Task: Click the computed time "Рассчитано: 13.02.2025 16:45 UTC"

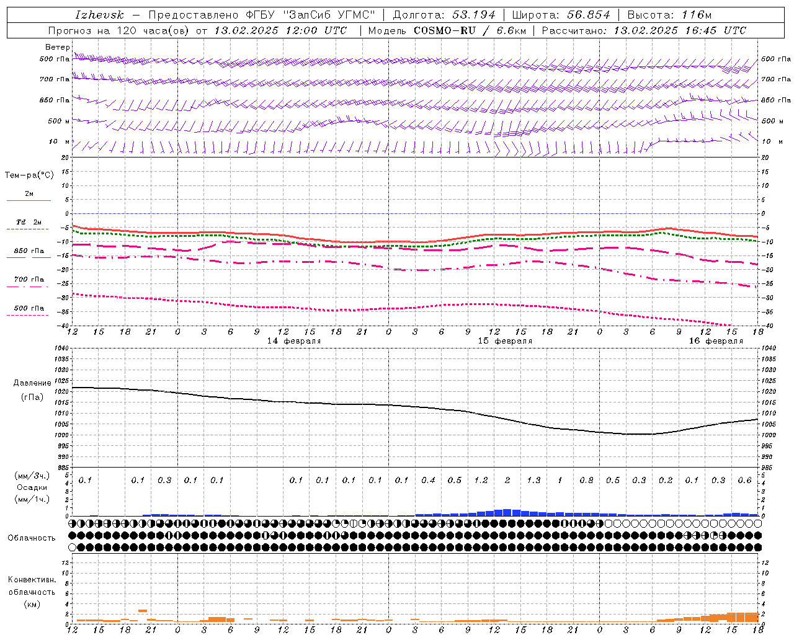Action: [x=644, y=30]
